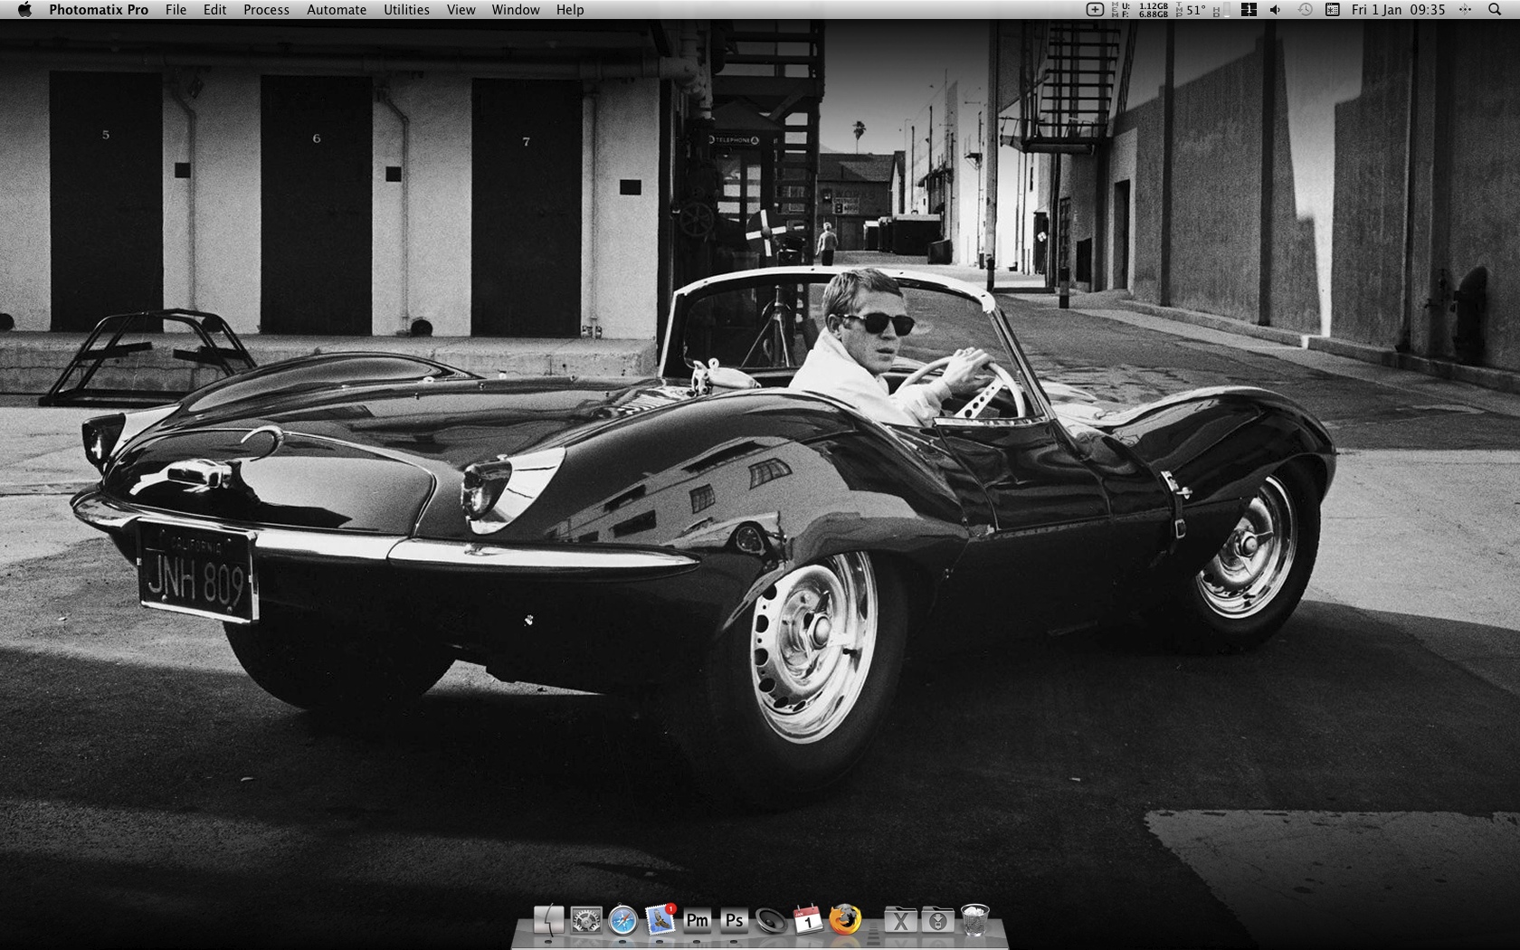
Task: Click the HD disk activity indicator in menu bar
Action: tap(1221, 10)
